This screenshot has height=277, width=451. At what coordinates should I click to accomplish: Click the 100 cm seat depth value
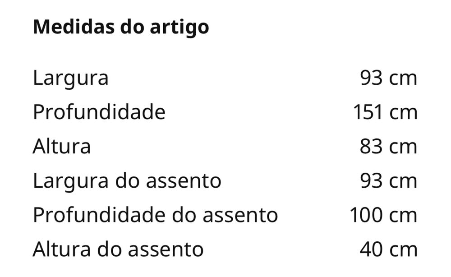pos(383,215)
